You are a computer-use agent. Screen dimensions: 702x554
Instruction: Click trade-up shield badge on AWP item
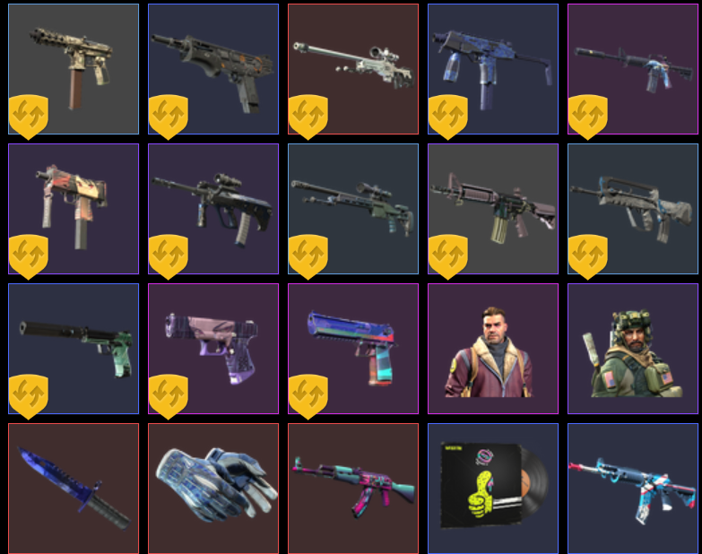click(308, 117)
